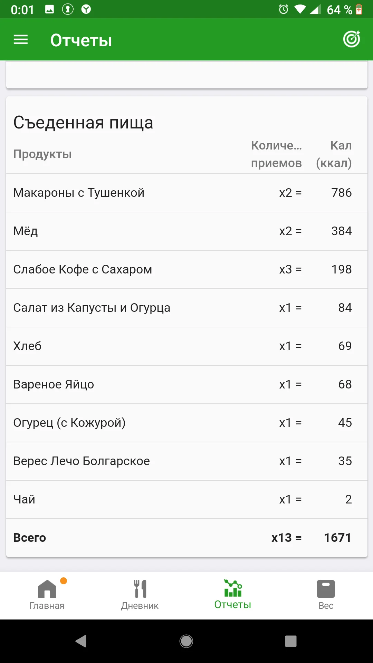Tap the goal target icon
This screenshot has height=663, width=373.
coord(352,39)
